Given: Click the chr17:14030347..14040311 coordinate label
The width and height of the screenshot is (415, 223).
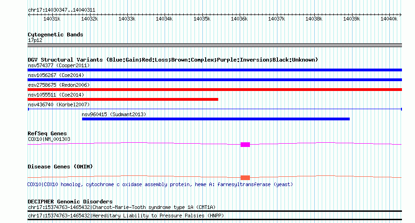Looking at the screenshot, I should pos(62,10).
